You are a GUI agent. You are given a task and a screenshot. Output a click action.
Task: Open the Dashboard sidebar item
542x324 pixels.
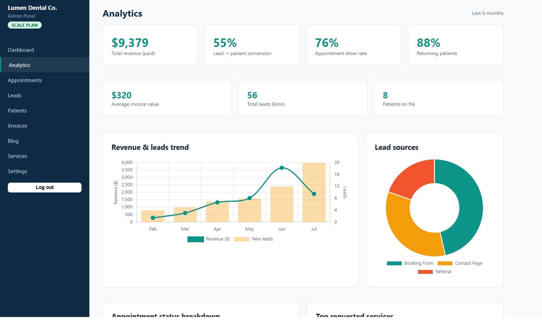point(45,50)
